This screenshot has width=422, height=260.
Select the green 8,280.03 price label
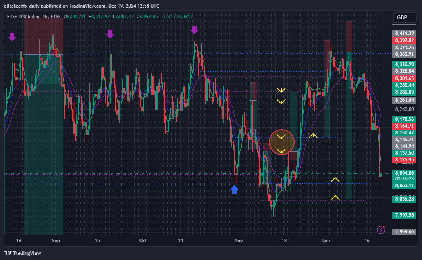tap(404, 92)
